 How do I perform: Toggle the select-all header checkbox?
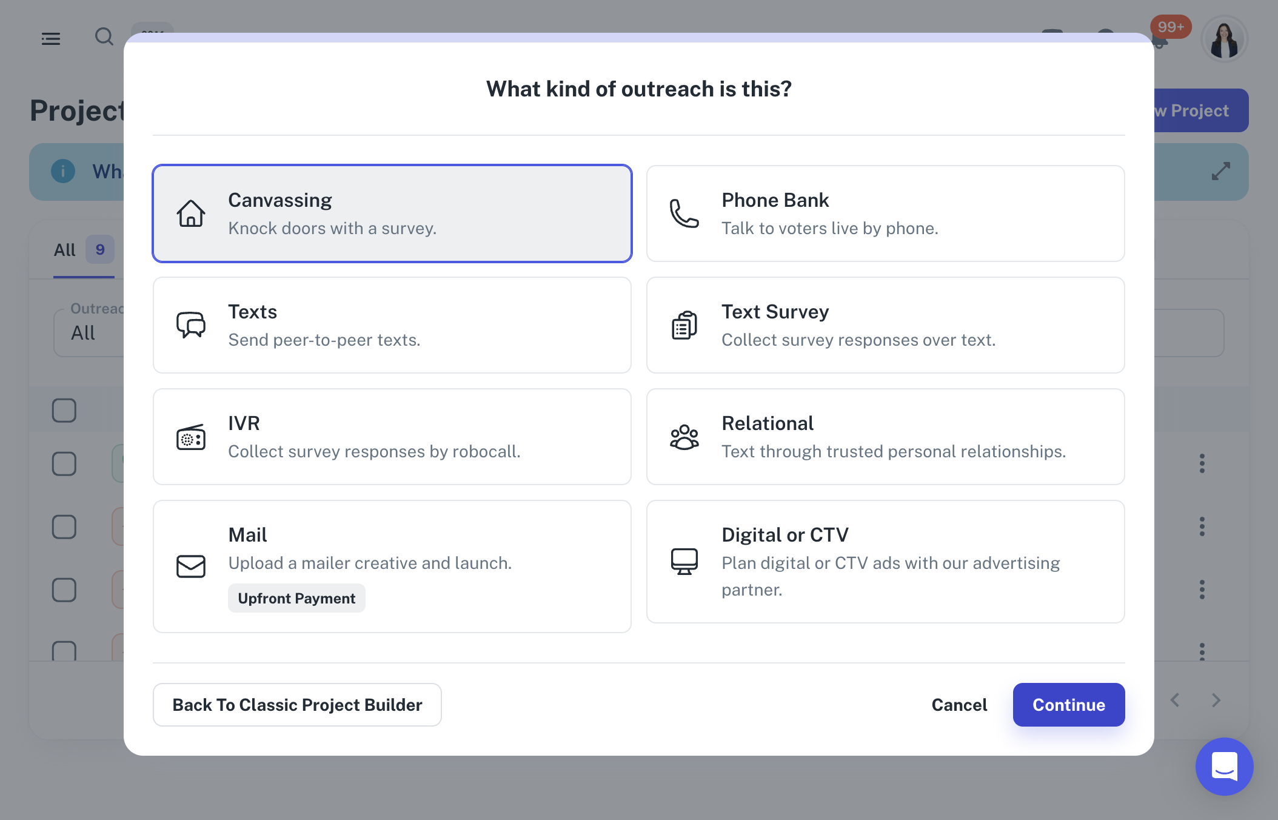(x=64, y=411)
